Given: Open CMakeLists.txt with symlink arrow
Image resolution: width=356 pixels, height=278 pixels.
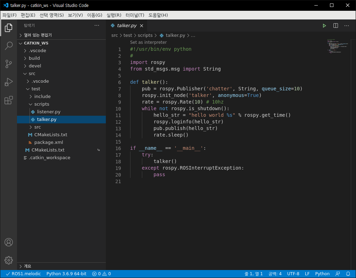Looking at the screenshot, I should [x=61, y=150].
